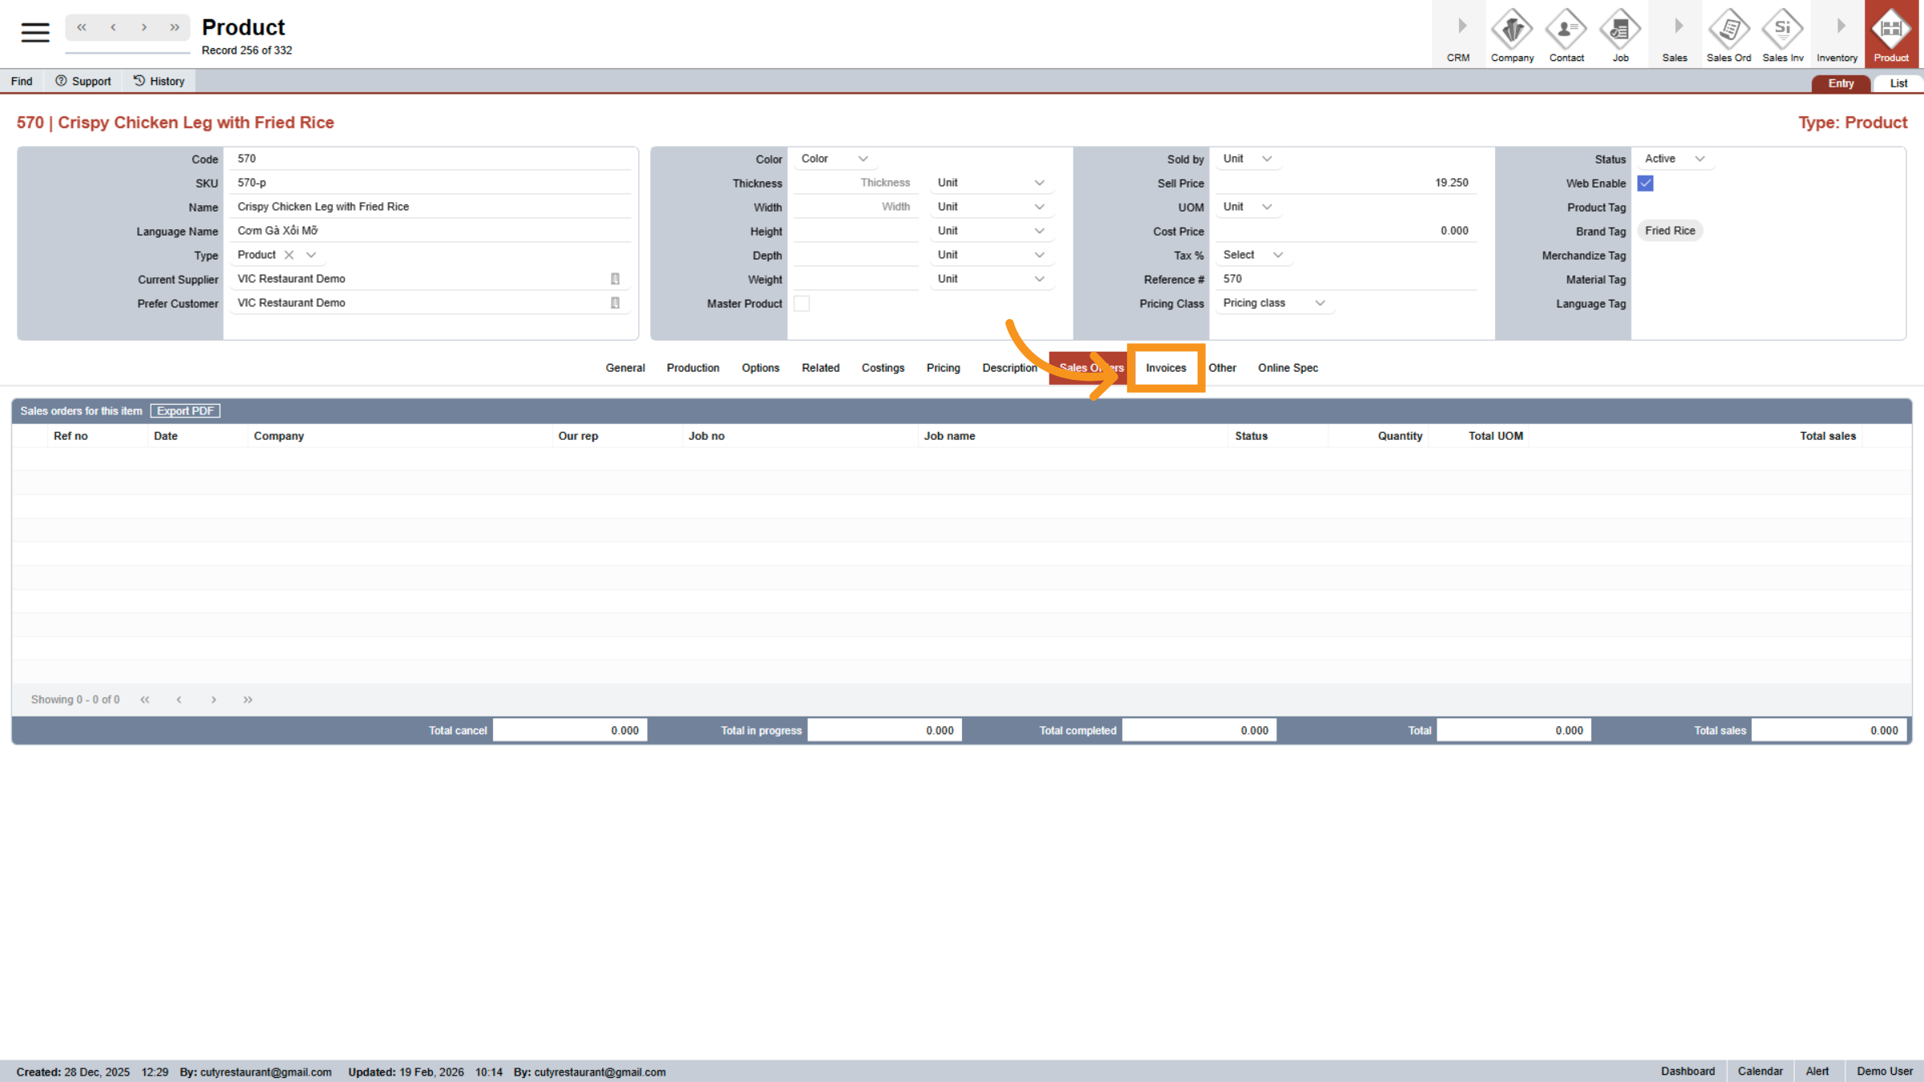
Task: Open the Dashboard link in footer
Action: [1688, 1071]
